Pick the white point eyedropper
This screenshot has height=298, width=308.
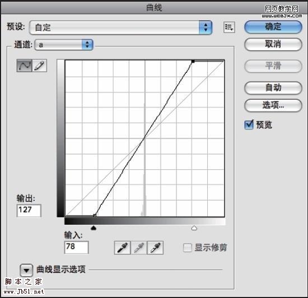[155, 248]
